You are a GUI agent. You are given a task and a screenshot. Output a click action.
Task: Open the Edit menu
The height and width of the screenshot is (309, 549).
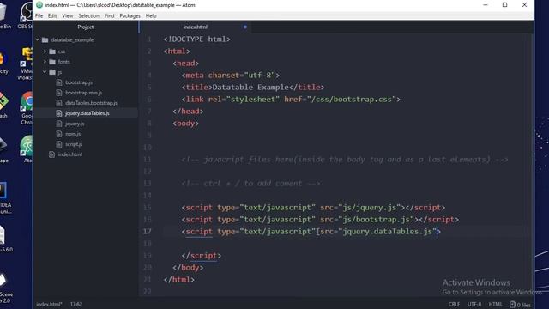click(x=52, y=15)
